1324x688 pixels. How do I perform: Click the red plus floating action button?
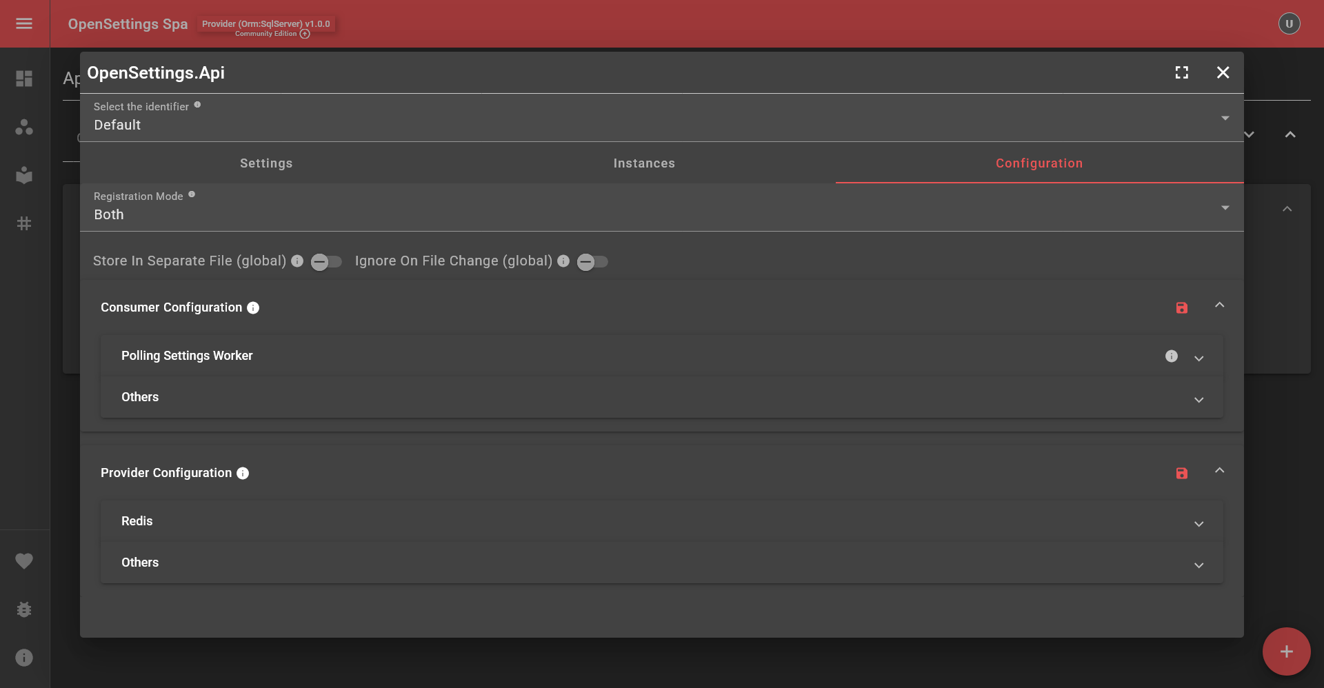1286,651
